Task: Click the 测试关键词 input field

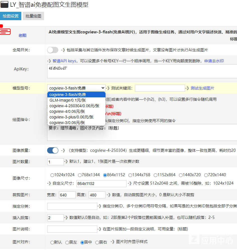Action: pos(160,88)
